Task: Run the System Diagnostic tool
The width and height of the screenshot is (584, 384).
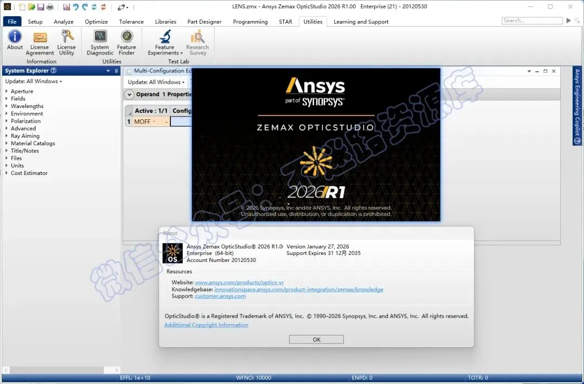Action: point(100,43)
